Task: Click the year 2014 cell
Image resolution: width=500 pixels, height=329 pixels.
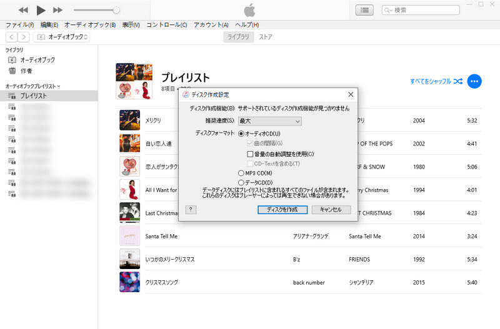Action: [x=419, y=237]
